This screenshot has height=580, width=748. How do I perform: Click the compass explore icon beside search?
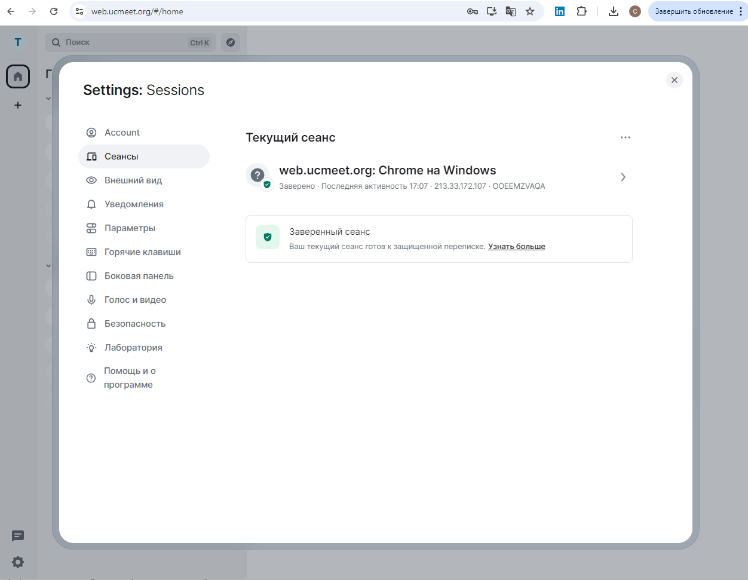point(231,42)
